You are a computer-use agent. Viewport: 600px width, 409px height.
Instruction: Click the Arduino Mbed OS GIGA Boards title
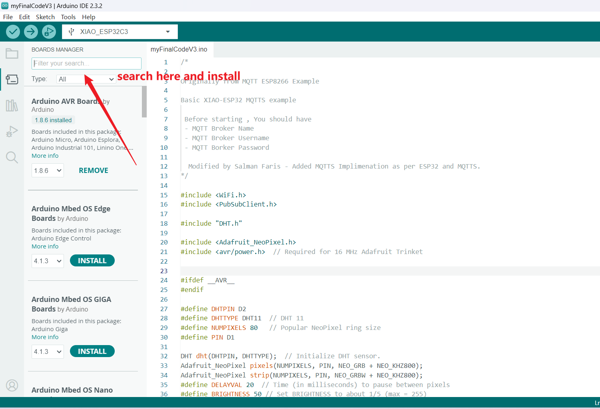click(x=72, y=304)
